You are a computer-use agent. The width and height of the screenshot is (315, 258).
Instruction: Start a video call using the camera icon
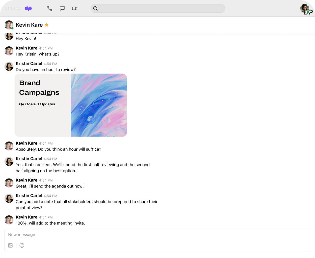(x=74, y=8)
